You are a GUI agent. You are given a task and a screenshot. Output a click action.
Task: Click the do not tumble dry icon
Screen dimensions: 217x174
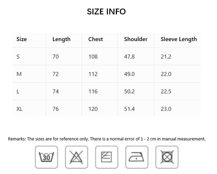[167, 157]
